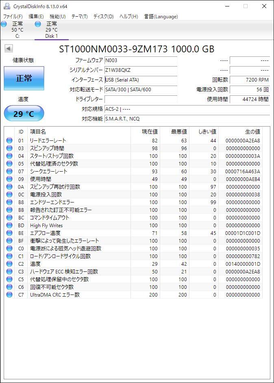
Task: Click the ファームウェア field showing N003
Action: (141, 60)
